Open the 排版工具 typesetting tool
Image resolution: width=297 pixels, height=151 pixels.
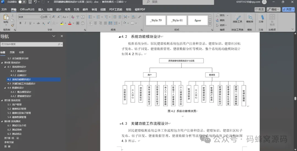(237, 19)
